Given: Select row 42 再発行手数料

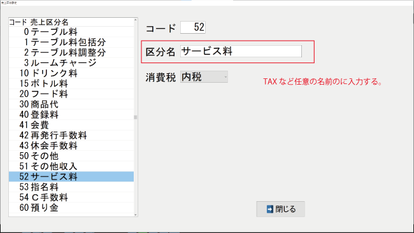Looking at the screenshot, I should point(71,135).
